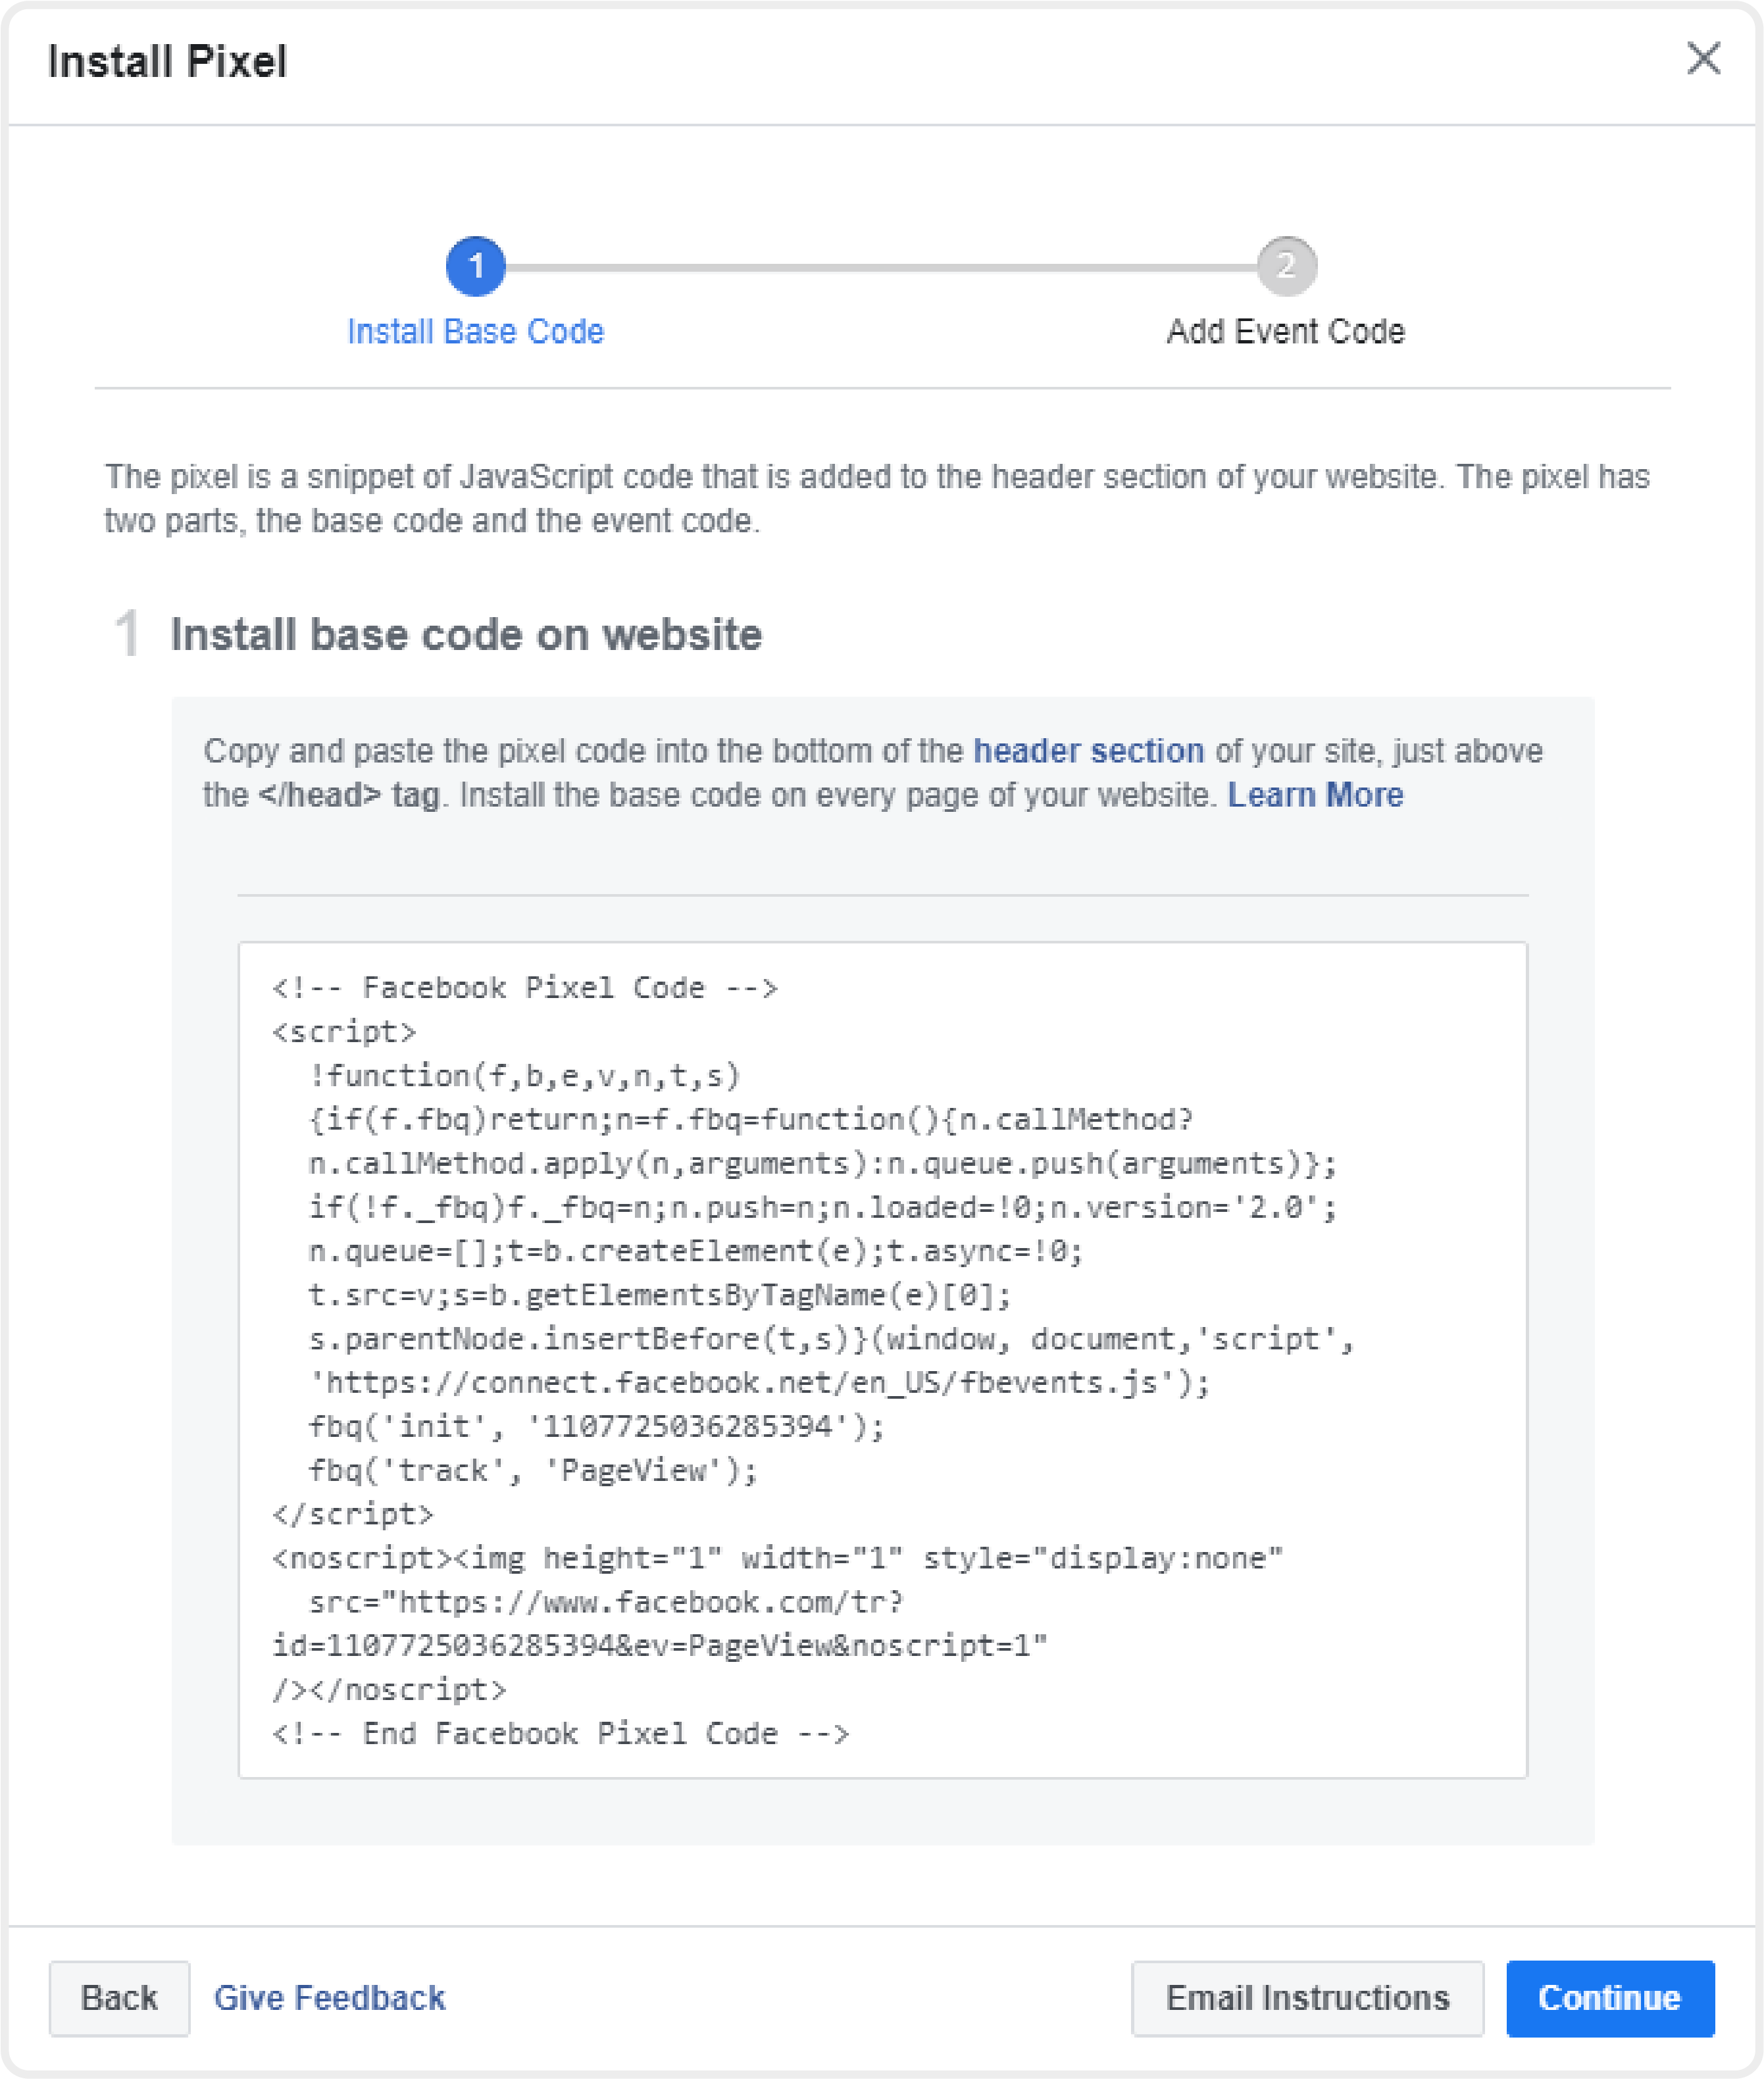1764x2079 pixels.
Task: Click the Email Instructions button
Action: (1307, 1998)
